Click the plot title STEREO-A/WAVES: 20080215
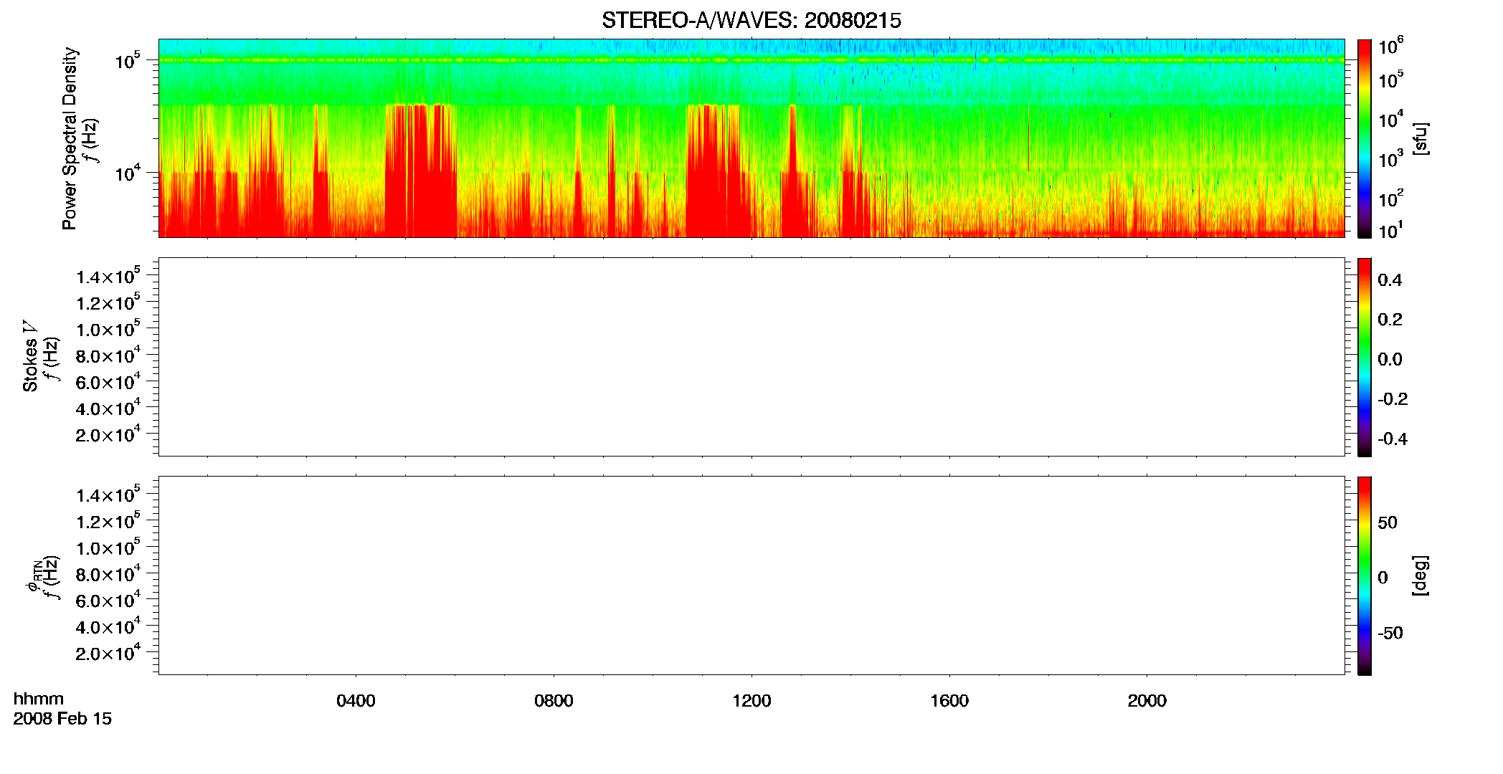 [x=751, y=21]
